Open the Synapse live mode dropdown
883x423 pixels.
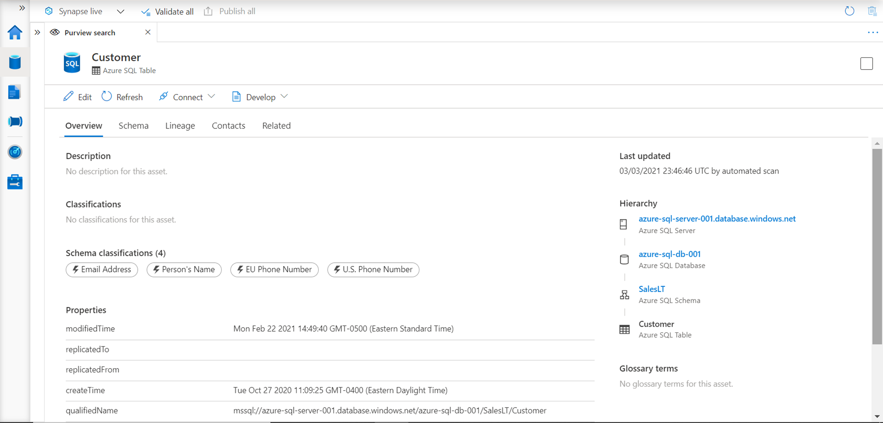click(121, 11)
